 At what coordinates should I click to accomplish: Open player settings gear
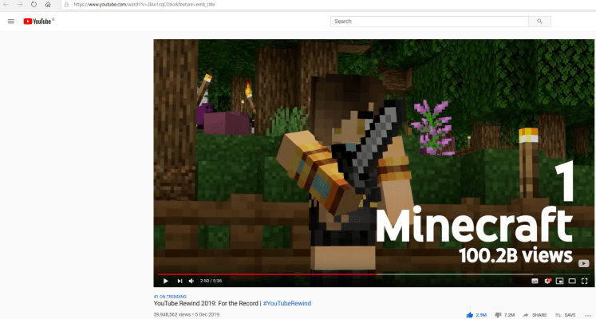click(x=547, y=281)
